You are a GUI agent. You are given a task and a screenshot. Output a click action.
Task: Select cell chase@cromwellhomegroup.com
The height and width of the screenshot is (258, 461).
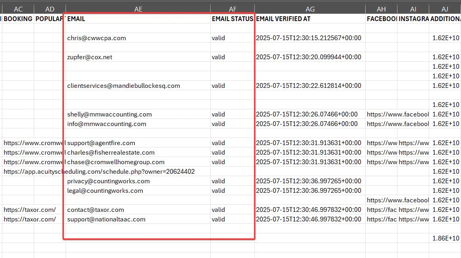(138, 162)
